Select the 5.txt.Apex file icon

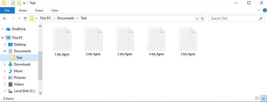[x=188, y=39]
